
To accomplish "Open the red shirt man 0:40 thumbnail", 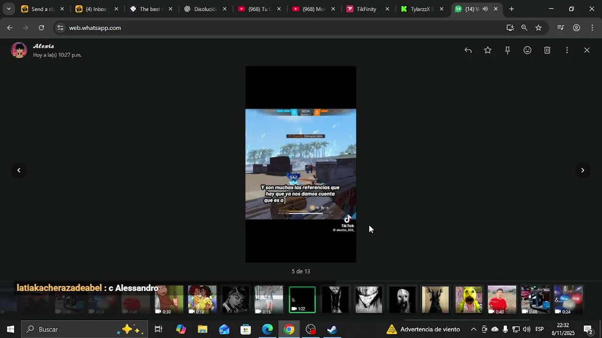I will [x=502, y=300].
